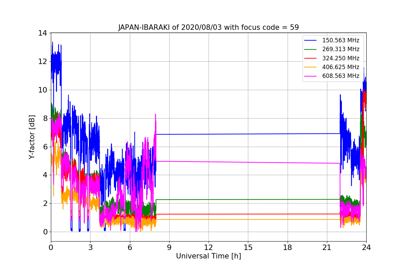Click the flat magenta line segment near 5 dB
Viewport: 407px width, 271px height.
click(248, 162)
